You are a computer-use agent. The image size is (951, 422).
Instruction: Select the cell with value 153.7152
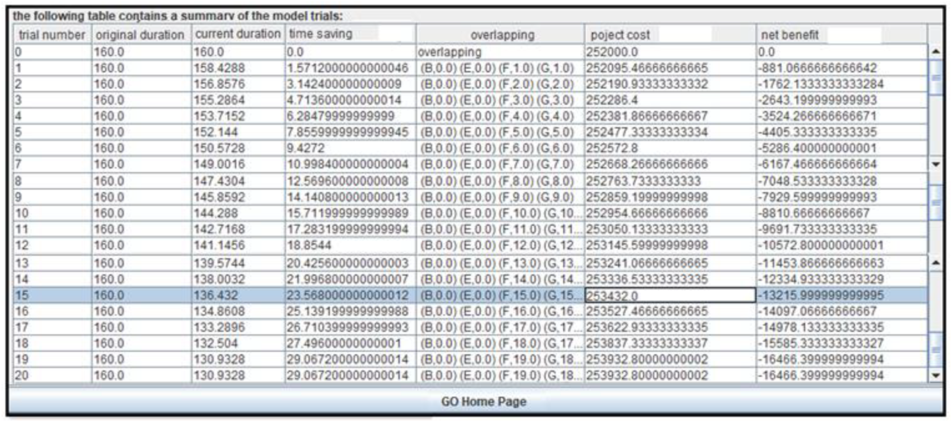(238, 116)
